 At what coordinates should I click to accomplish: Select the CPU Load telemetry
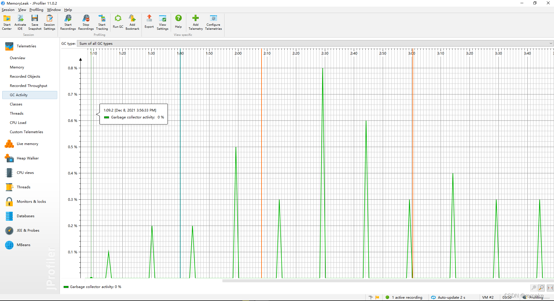[x=18, y=123]
